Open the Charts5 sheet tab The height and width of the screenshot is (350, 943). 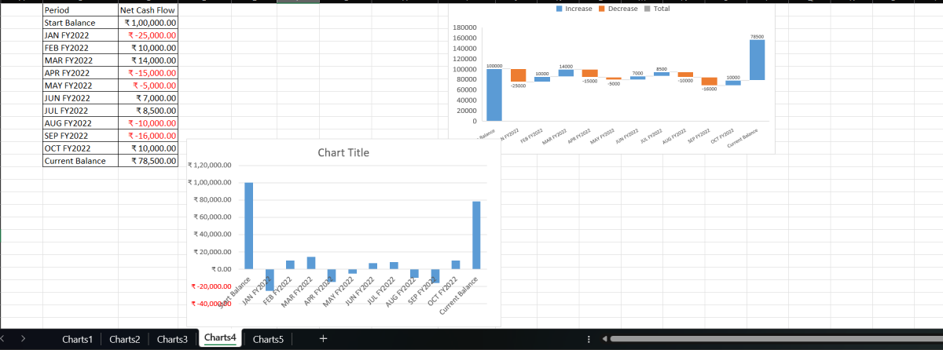click(268, 339)
